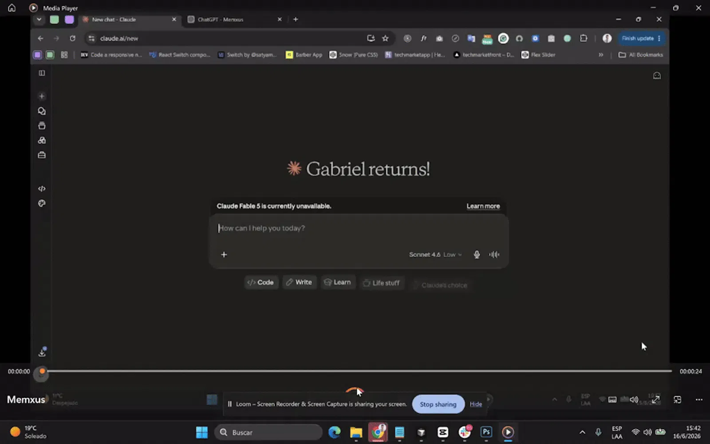Click the purple tab group chip
The width and height of the screenshot is (710, 444).
pyautogui.click(x=69, y=19)
